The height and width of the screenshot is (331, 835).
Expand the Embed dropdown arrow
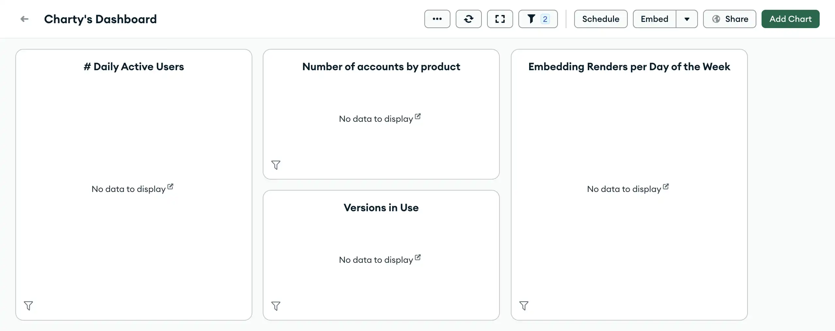tap(687, 19)
